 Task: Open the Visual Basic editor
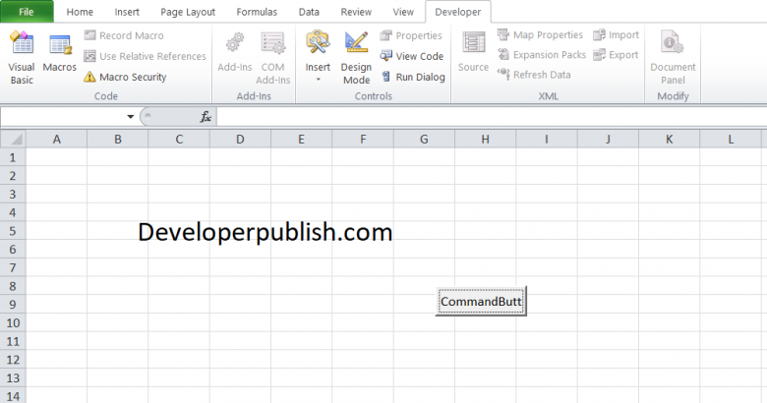(x=22, y=55)
